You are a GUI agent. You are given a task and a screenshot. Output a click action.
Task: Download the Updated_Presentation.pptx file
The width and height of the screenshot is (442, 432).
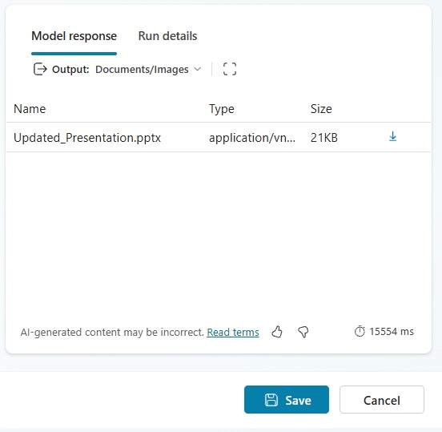point(392,136)
